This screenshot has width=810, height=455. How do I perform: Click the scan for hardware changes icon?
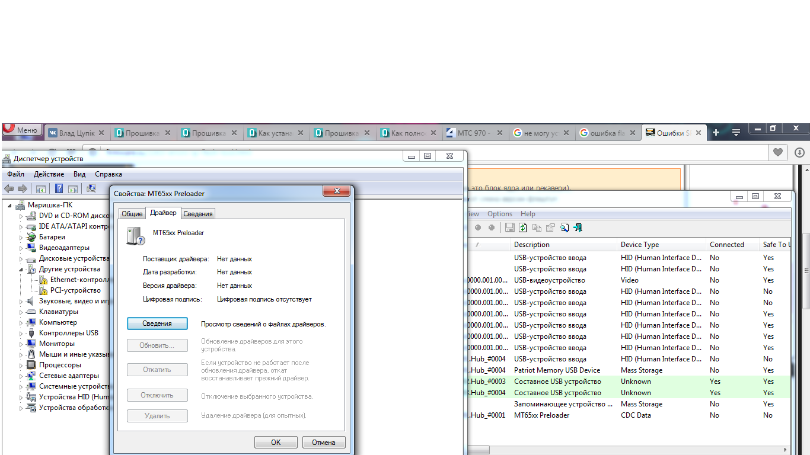click(91, 189)
